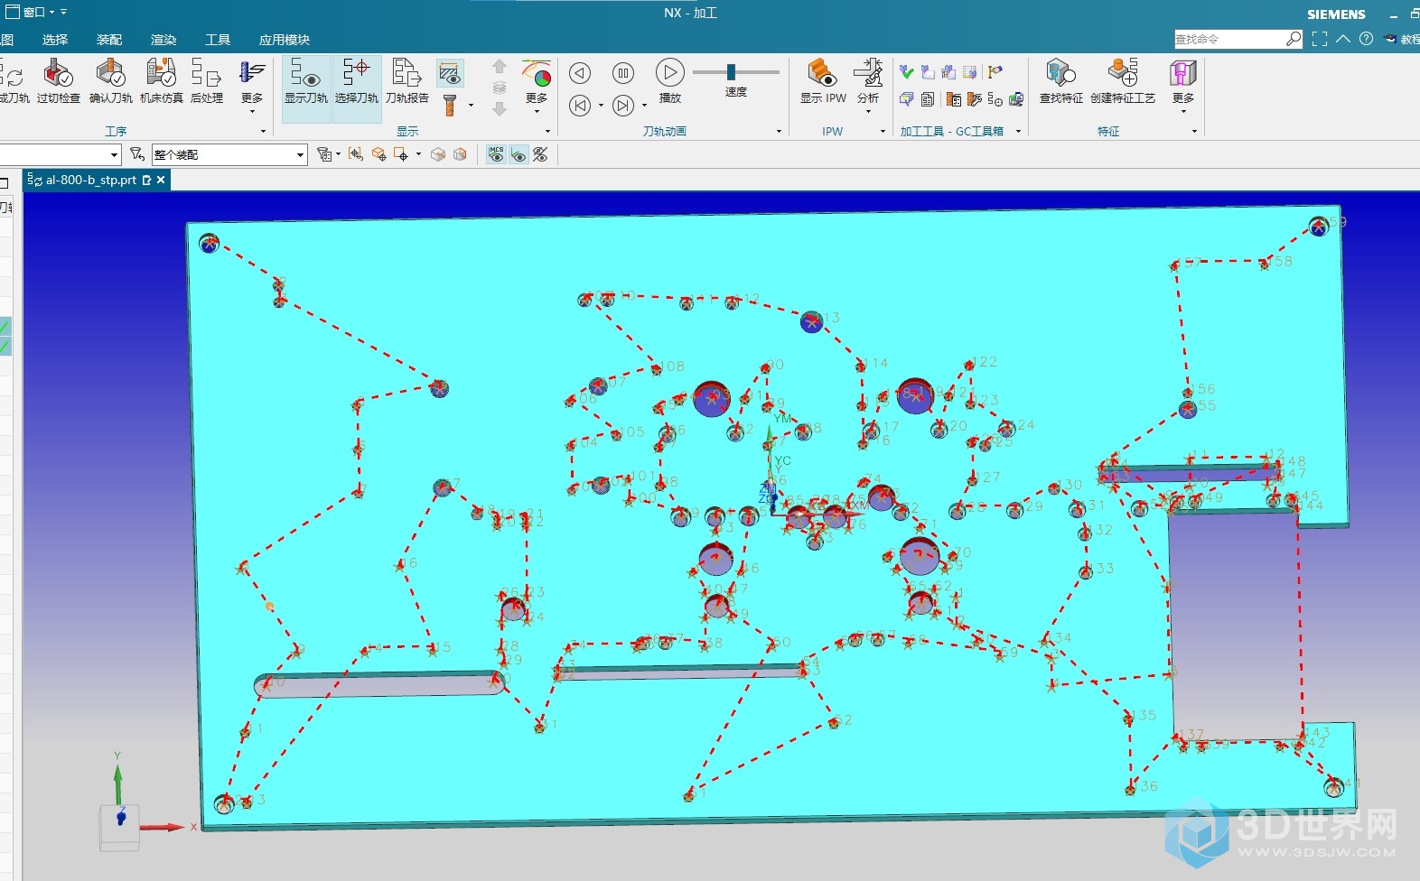This screenshot has height=881, width=1420.
Task: Click the orange cube snap point icon
Action: pos(379,154)
